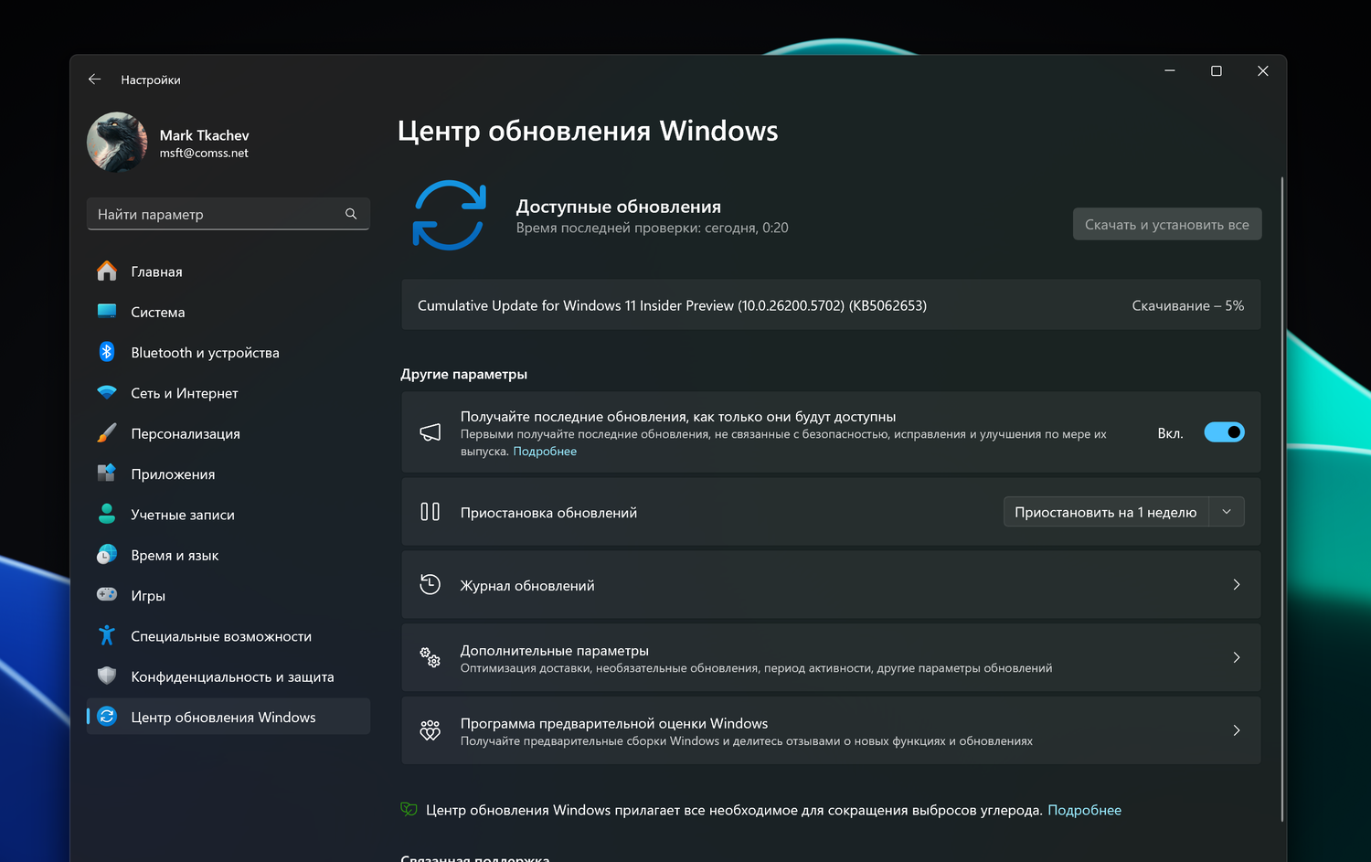Image resolution: width=1371 pixels, height=862 pixels.
Task: Click the Журнал обновлений history clock icon
Action: click(x=430, y=584)
